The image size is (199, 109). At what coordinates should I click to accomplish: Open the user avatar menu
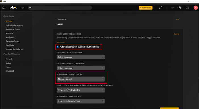pyautogui.click(x=196, y=8)
